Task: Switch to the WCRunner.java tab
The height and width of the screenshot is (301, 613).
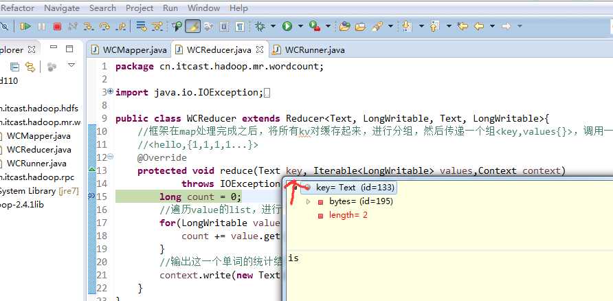Action: pyautogui.click(x=309, y=50)
